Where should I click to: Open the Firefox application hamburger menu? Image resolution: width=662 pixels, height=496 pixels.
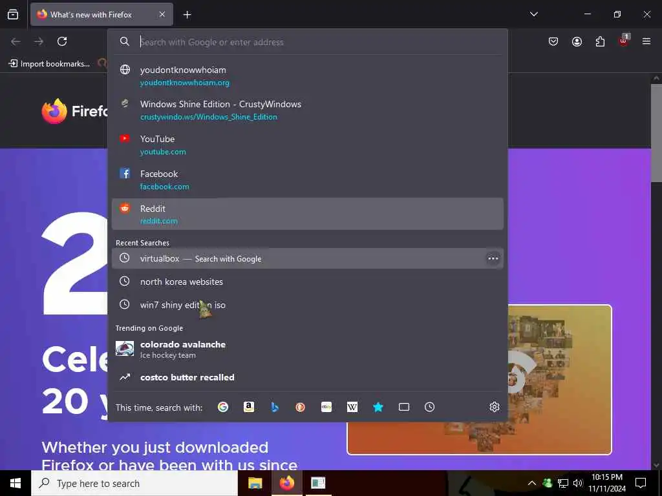(x=646, y=41)
